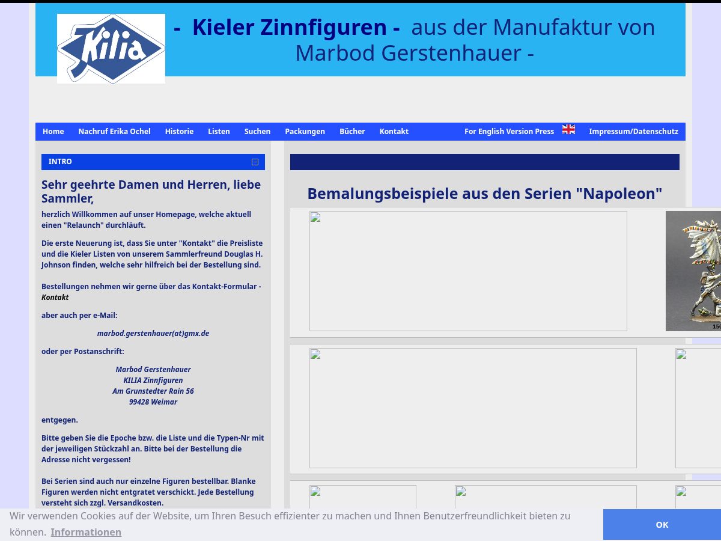The height and width of the screenshot is (541, 721).
Task: Open the Suchen page
Action: click(258, 131)
